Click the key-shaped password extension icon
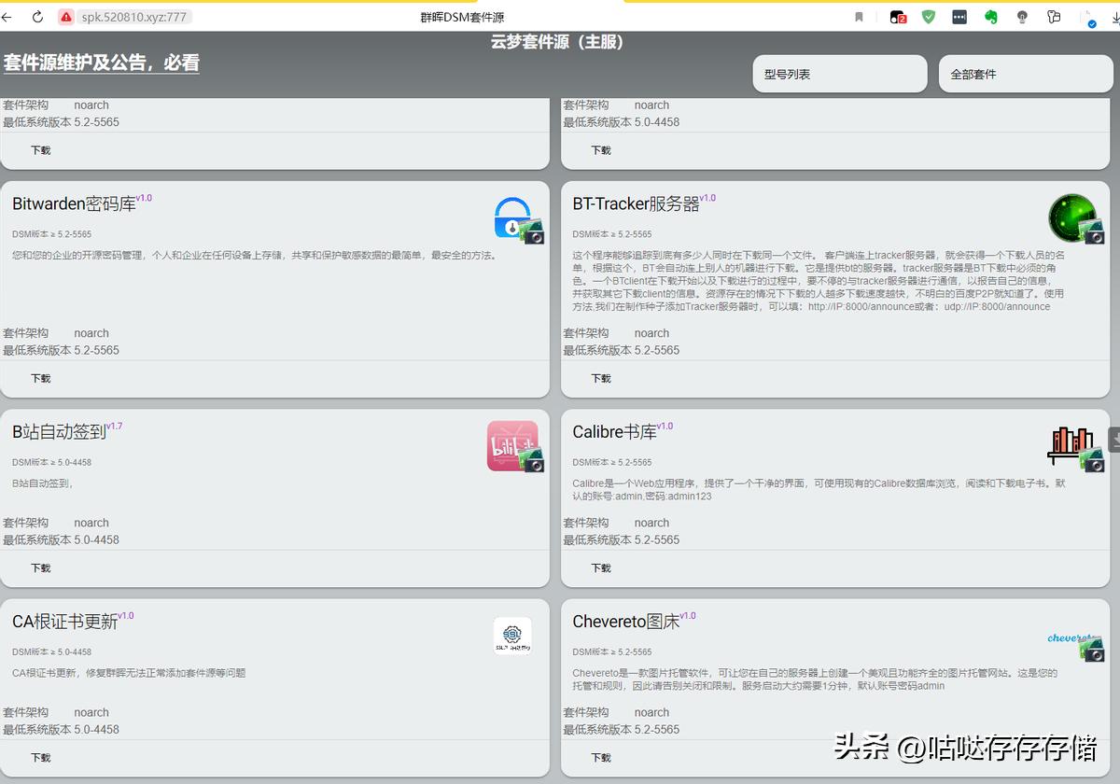Viewport: 1120px width, 784px height. (1053, 16)
